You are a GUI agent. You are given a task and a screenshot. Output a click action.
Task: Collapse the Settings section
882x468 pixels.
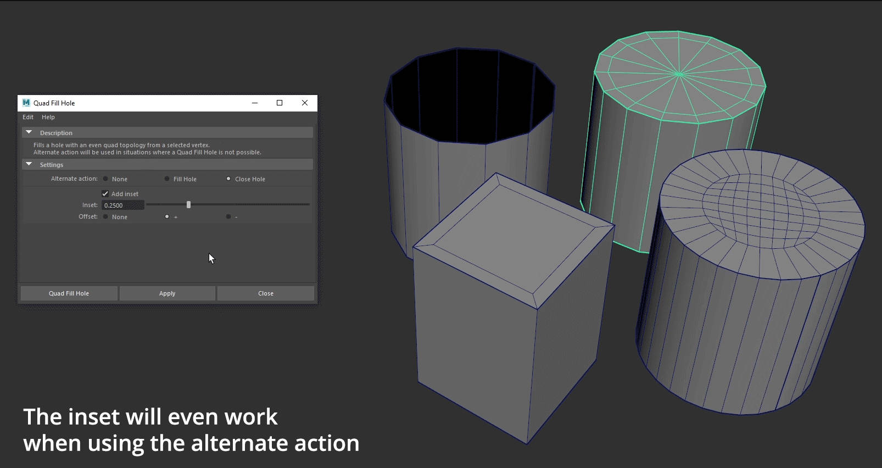point(29,164)
